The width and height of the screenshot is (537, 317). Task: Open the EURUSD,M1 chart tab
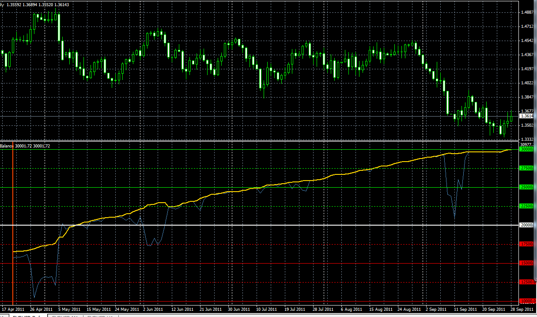click(x=64, y=316)
